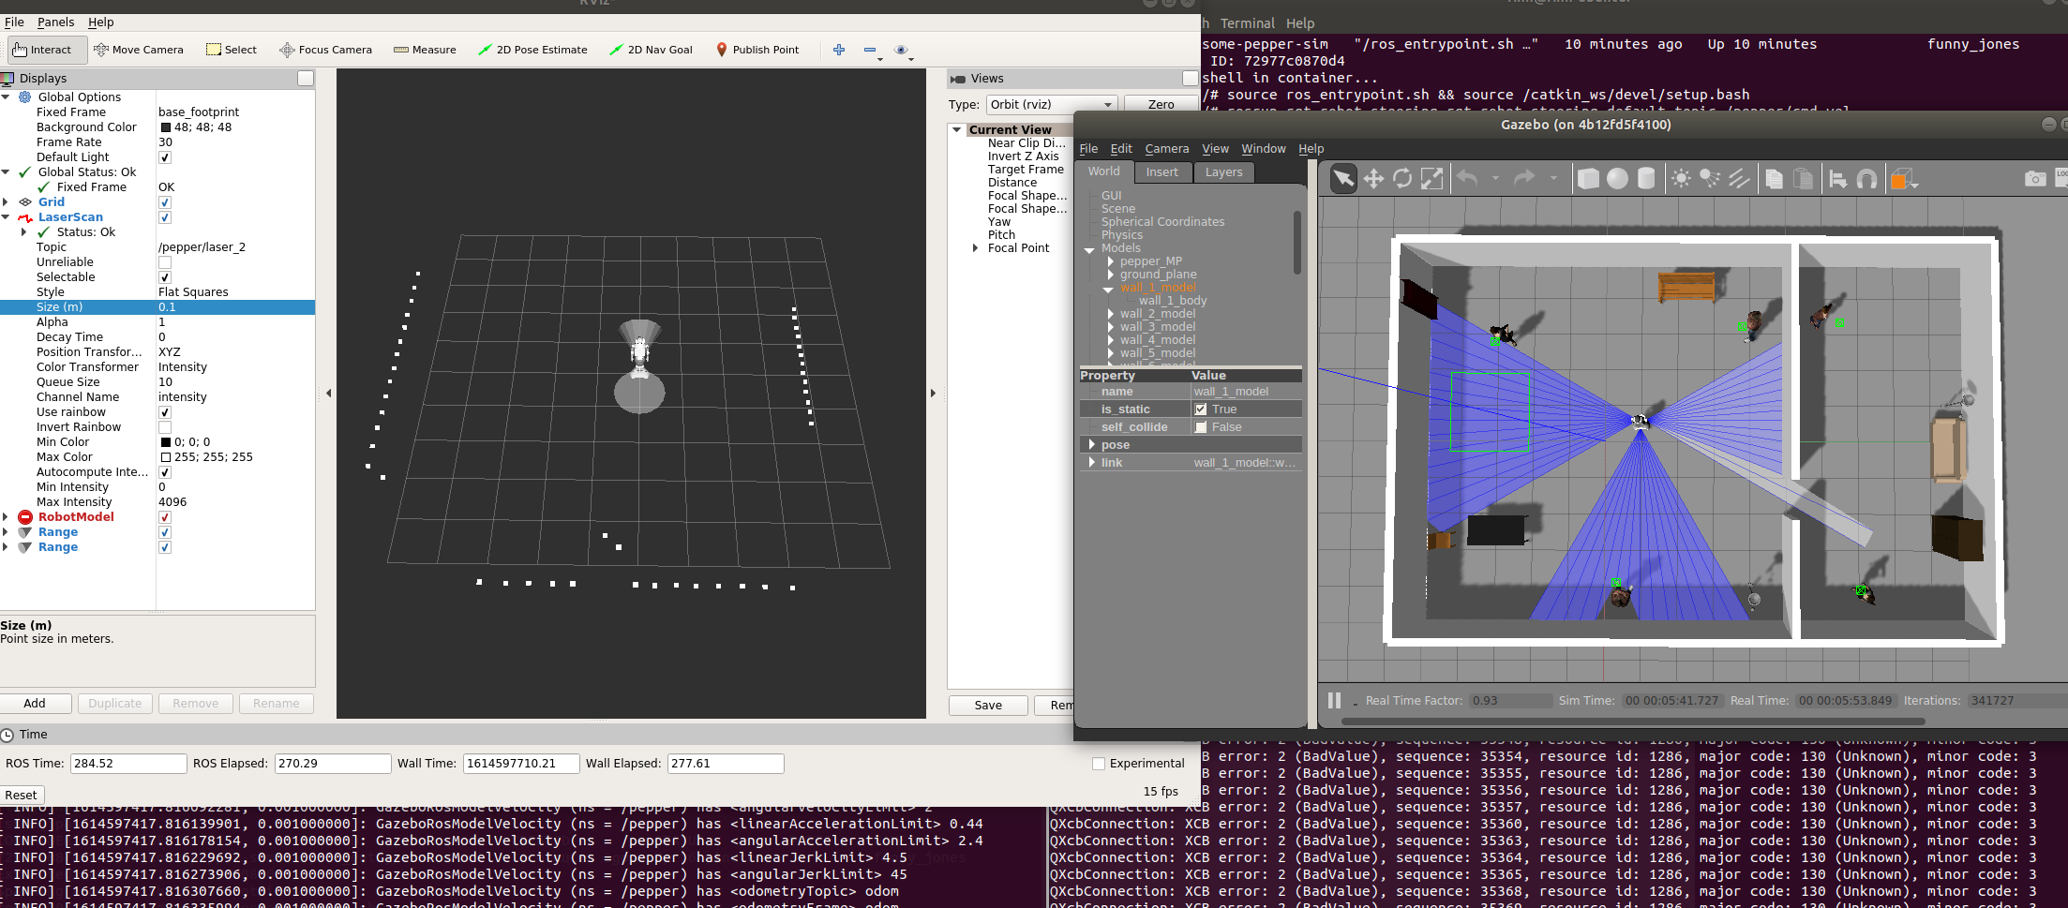Insert a cylinder shape in Gazebo
2068x908 pixels.
click(x=1646, y=178)
